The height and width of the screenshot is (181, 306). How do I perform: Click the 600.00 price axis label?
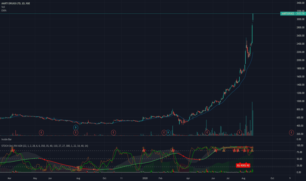coord(300,117)
